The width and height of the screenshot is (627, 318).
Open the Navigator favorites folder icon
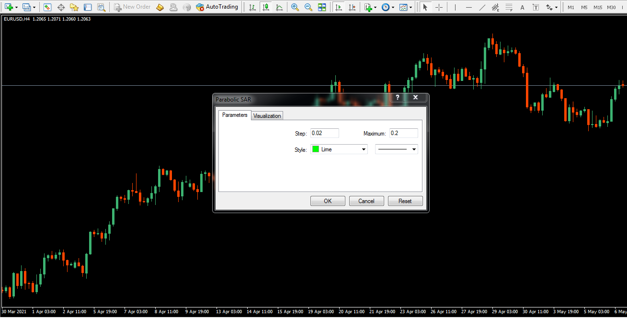click(74, 7)
